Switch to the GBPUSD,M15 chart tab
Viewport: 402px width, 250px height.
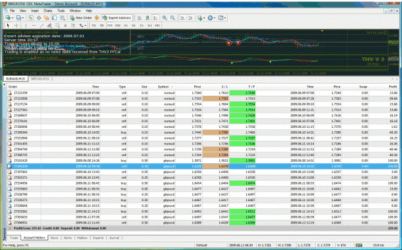click(x=40, y=78)
